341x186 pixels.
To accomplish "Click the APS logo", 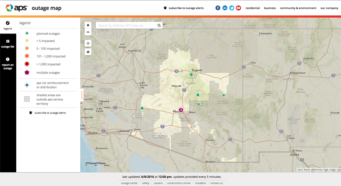I will (16, 8).
